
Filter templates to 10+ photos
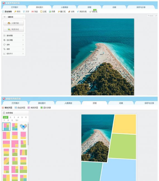coord(17,120)
